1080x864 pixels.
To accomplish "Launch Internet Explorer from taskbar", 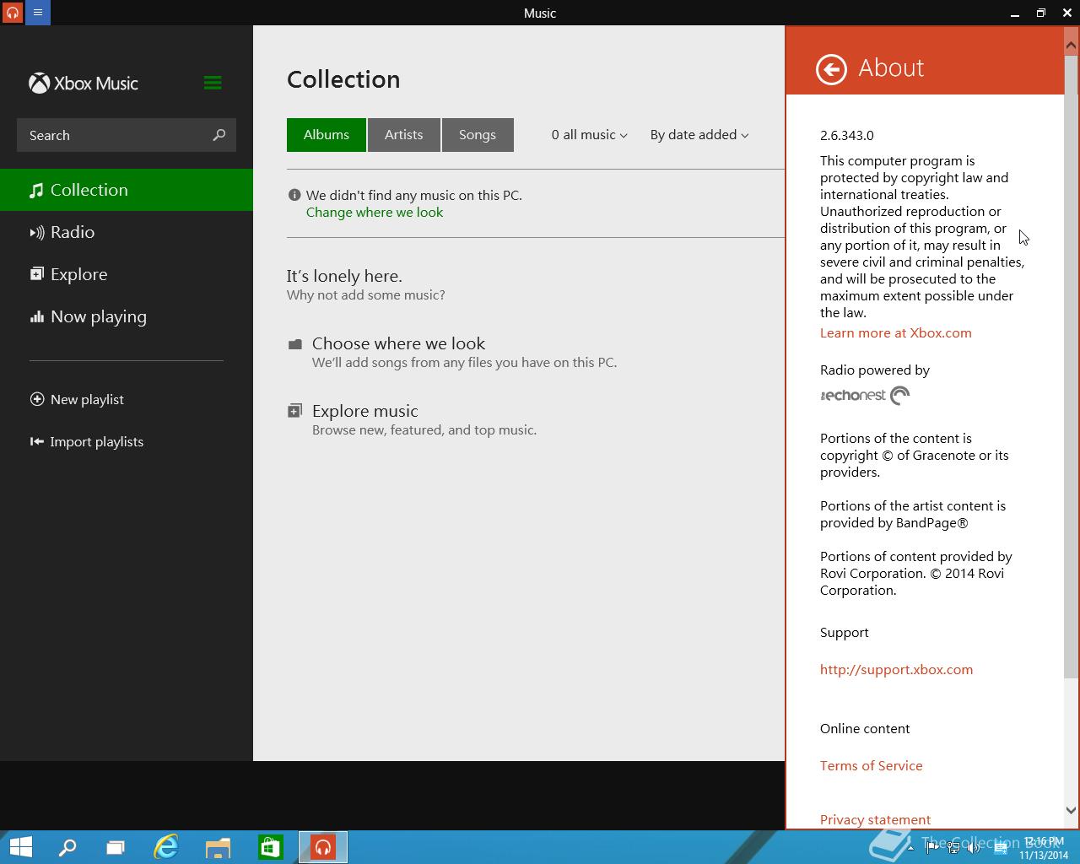I will coord(166,847).
